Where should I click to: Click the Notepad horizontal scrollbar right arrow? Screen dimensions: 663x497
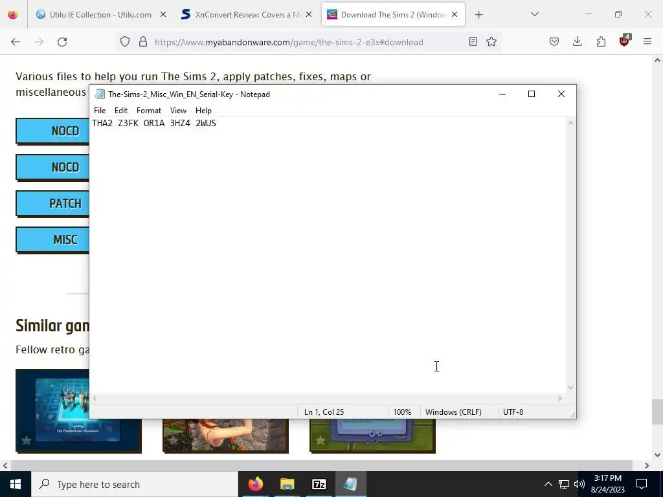pyautogui.click(x=560, y=398)
